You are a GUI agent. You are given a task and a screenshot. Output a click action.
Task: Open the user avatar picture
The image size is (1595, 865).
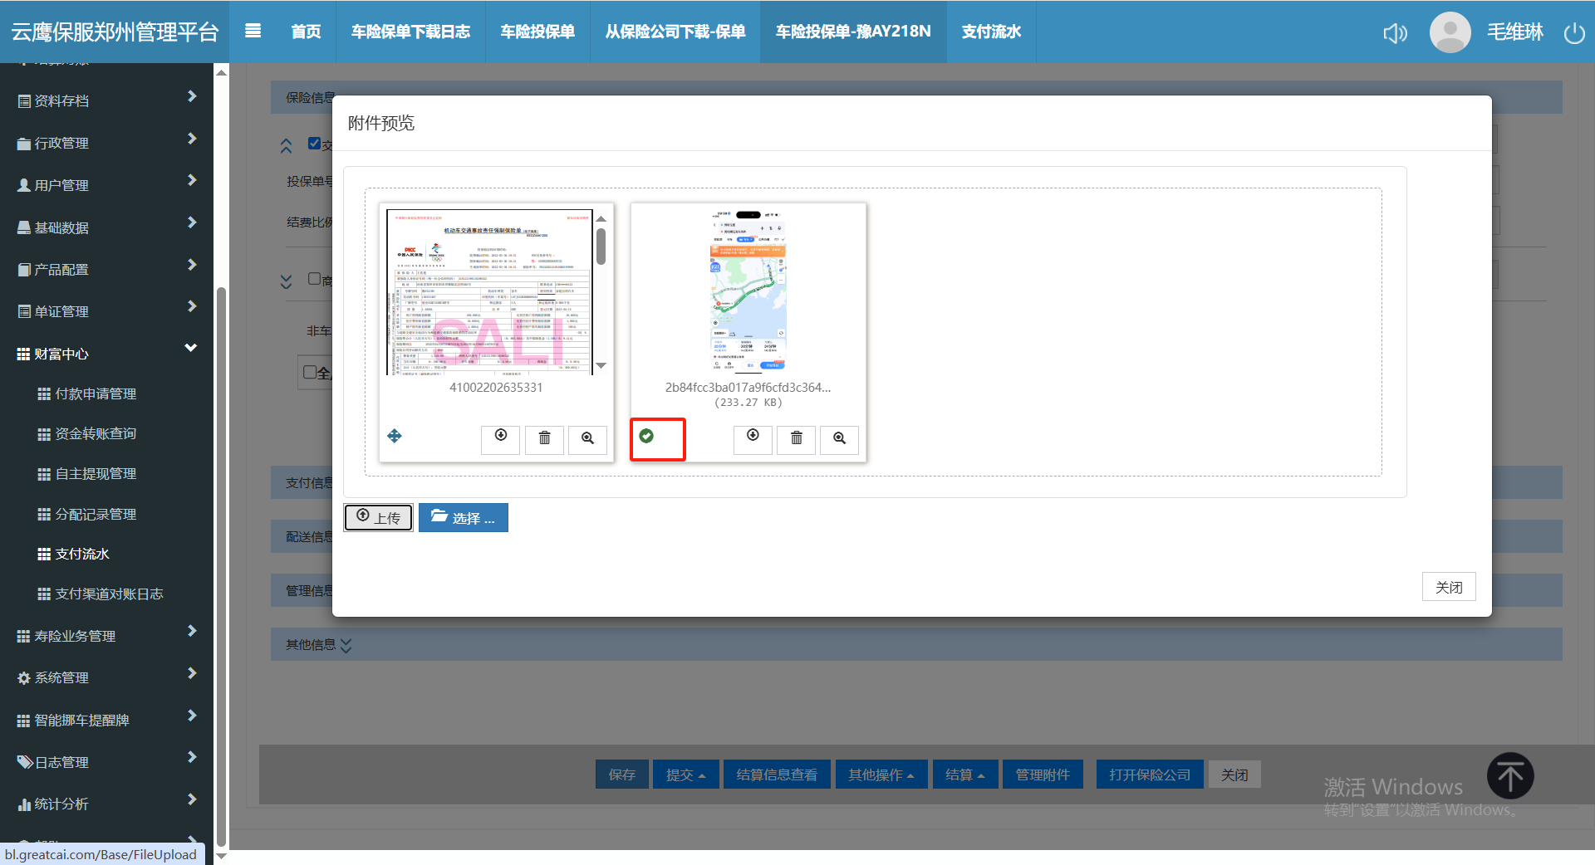(x=1450, y=32)
